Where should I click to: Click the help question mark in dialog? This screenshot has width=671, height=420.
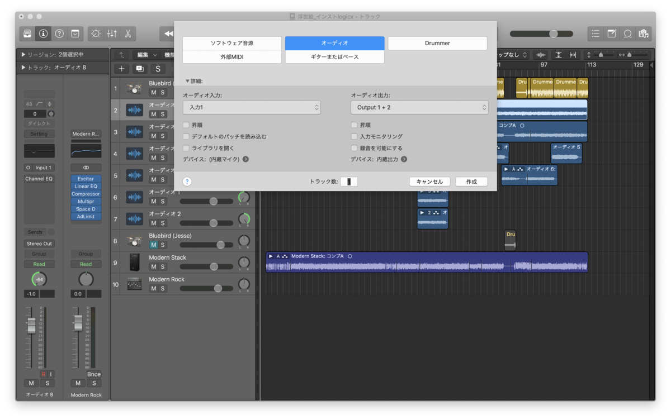pos(187,182)
